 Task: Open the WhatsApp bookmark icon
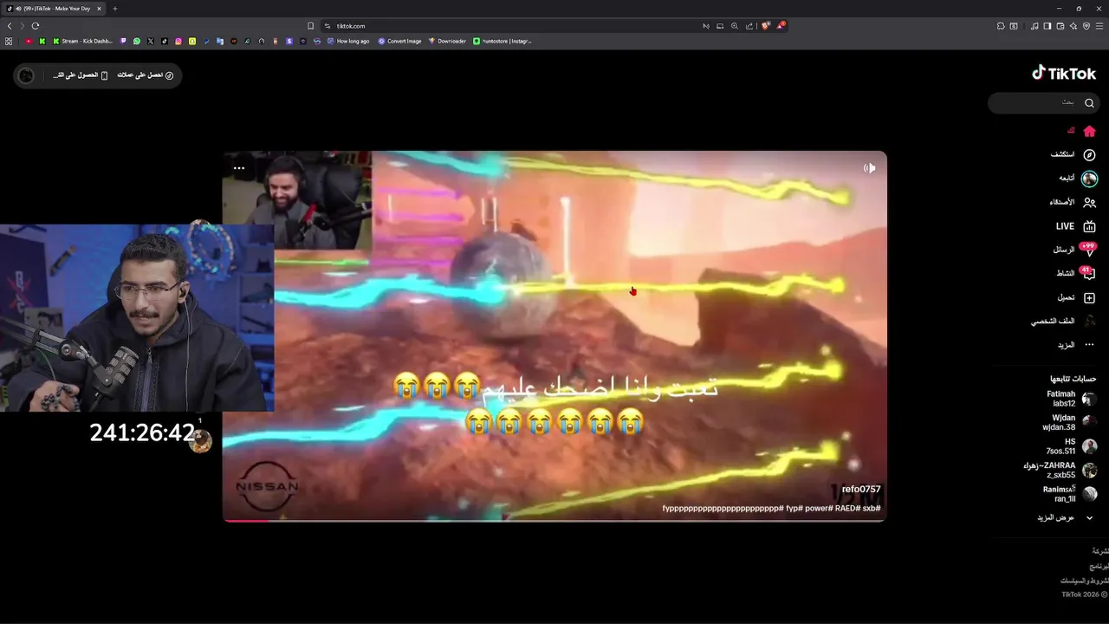coord(137,41)
